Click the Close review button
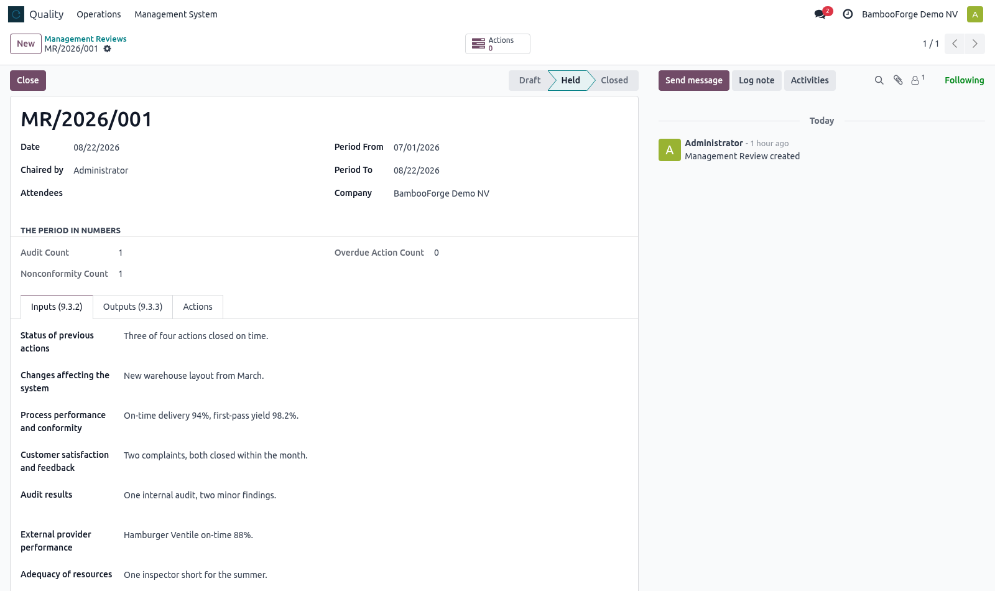 pos(28,80)
